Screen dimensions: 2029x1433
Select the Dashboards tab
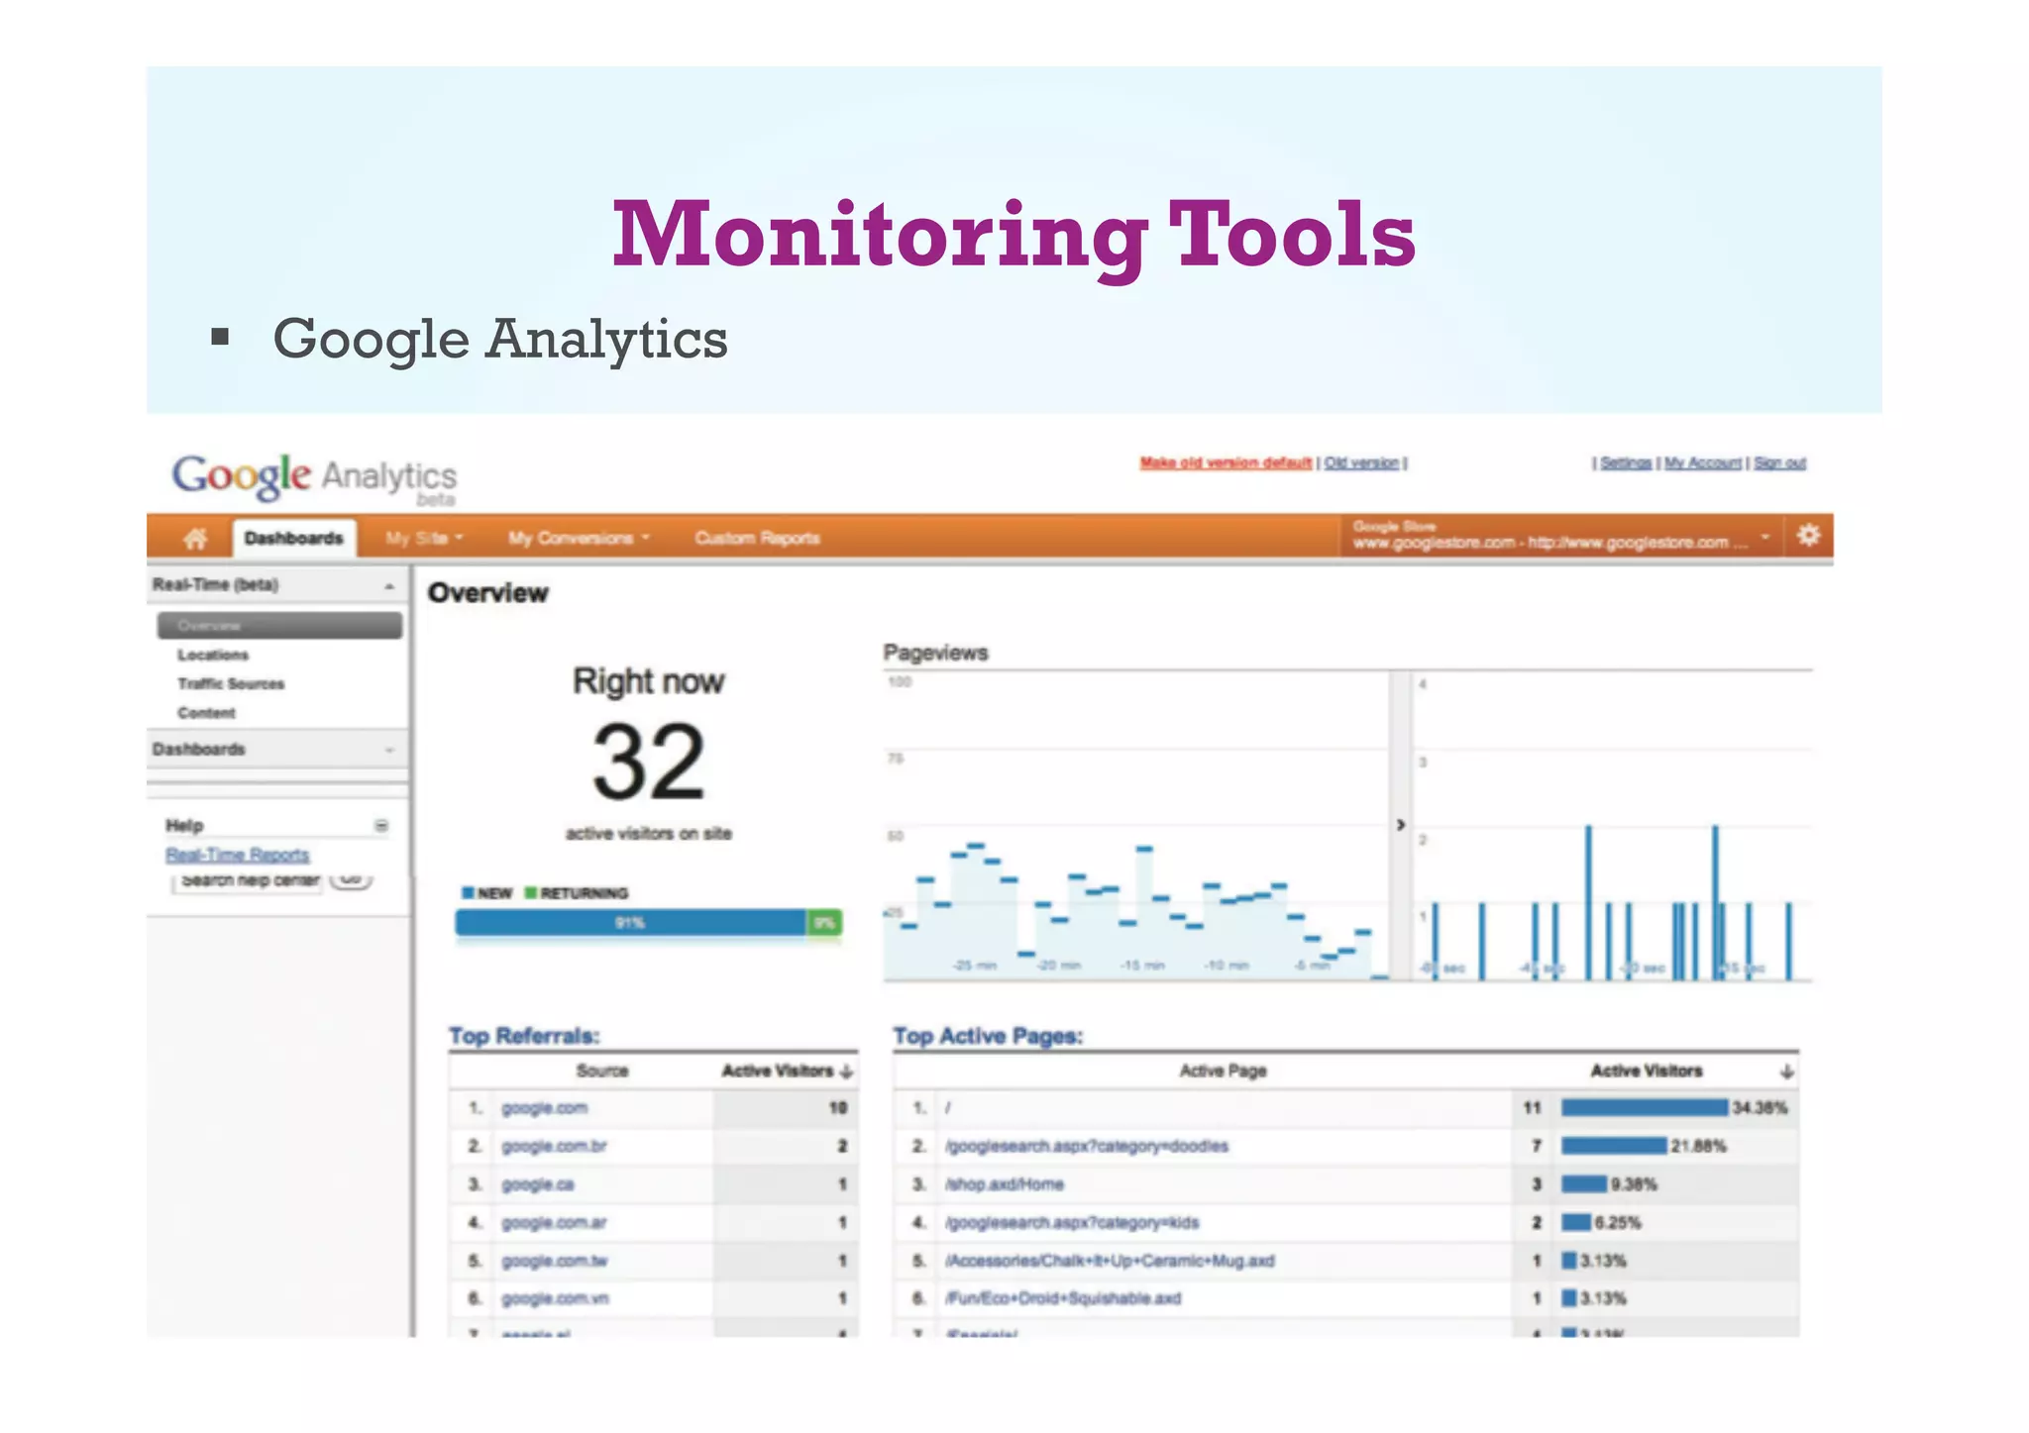(x=294, y=538)
